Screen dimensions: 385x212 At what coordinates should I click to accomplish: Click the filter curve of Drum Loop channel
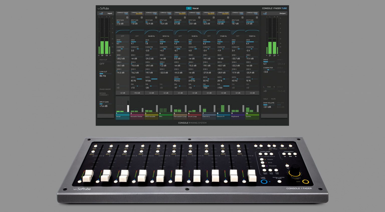point(195,32)
